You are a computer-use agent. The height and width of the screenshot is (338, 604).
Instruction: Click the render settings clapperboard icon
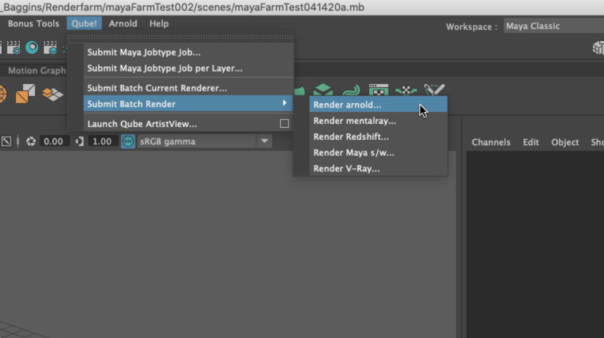(x=13, y=48)
